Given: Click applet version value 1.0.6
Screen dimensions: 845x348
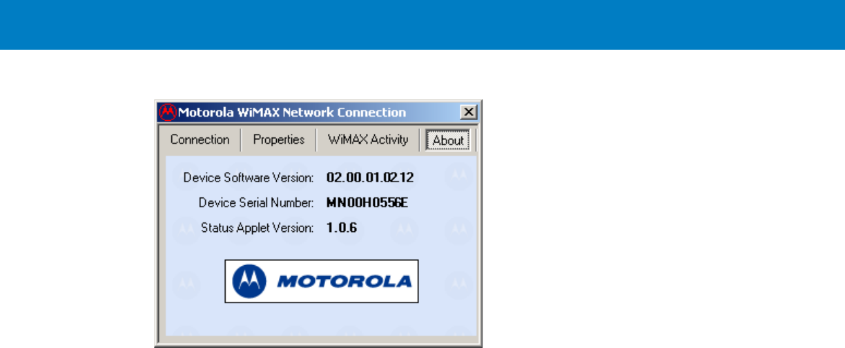Looking at the screenshot, I should 341,227.
